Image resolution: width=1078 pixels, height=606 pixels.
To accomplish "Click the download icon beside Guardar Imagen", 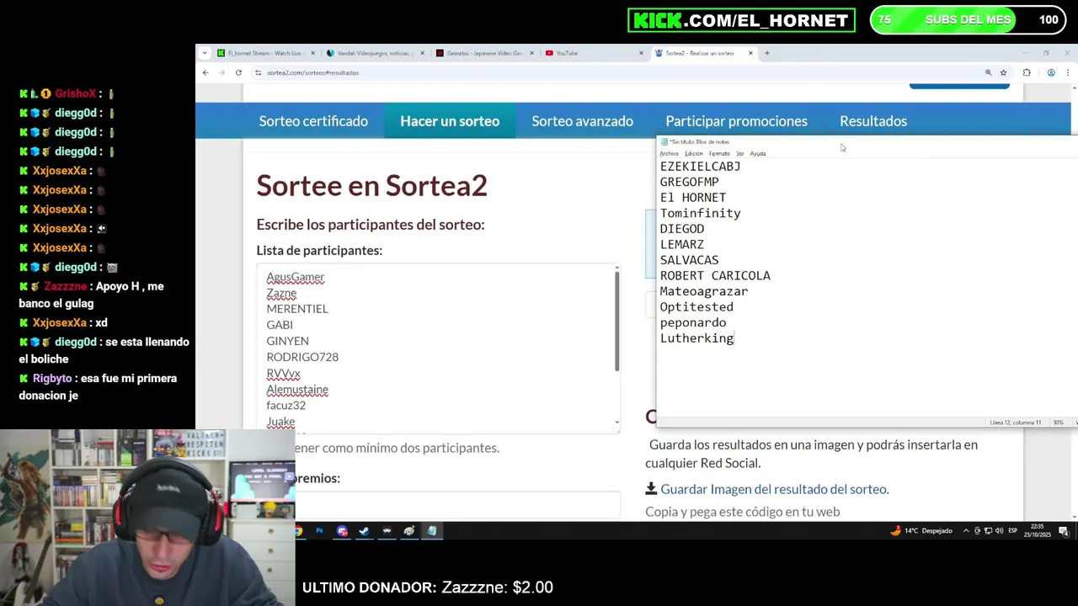I will point(651,489).
